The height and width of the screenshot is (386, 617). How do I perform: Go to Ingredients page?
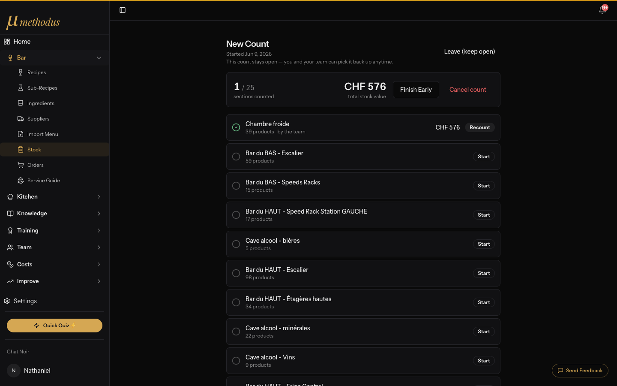54,103
